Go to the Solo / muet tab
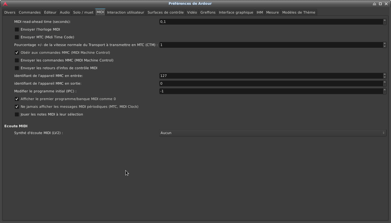Image resolution: width=391 pixels, height=223 pixels. (x=83, y=12)
